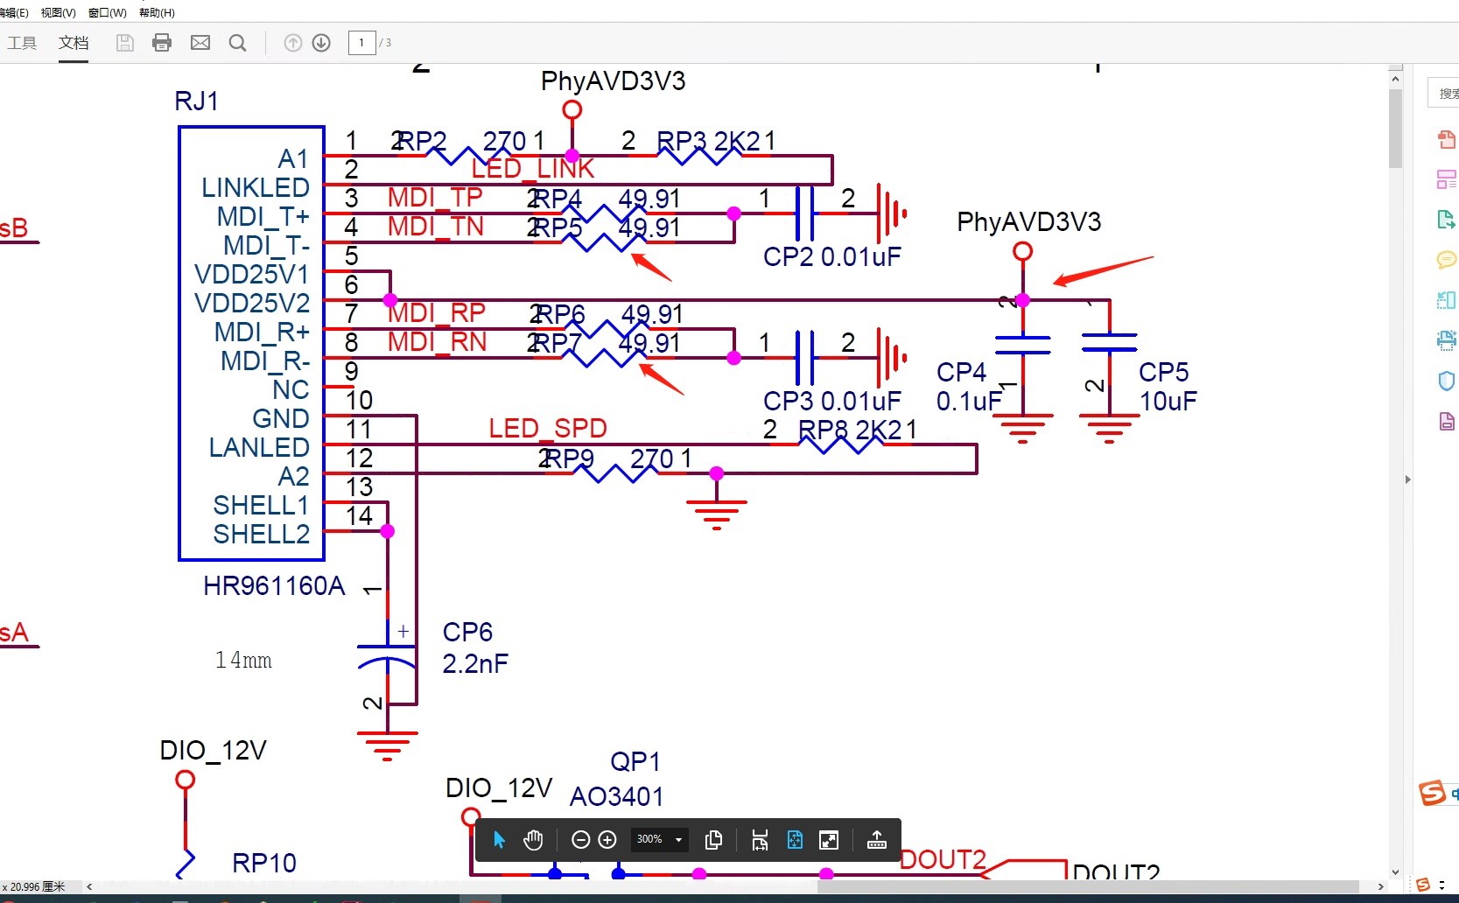This screenshot has height=903, width=1459.
Task: Select the arrow selection tool
Action: click(x=499, y=840)
